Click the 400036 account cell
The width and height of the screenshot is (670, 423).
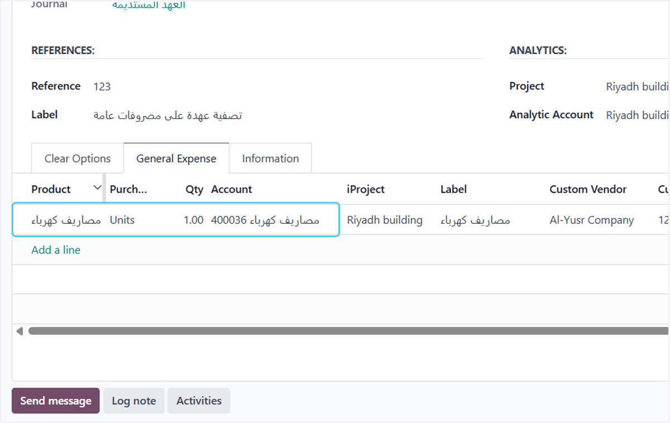(x=265, y=220)
